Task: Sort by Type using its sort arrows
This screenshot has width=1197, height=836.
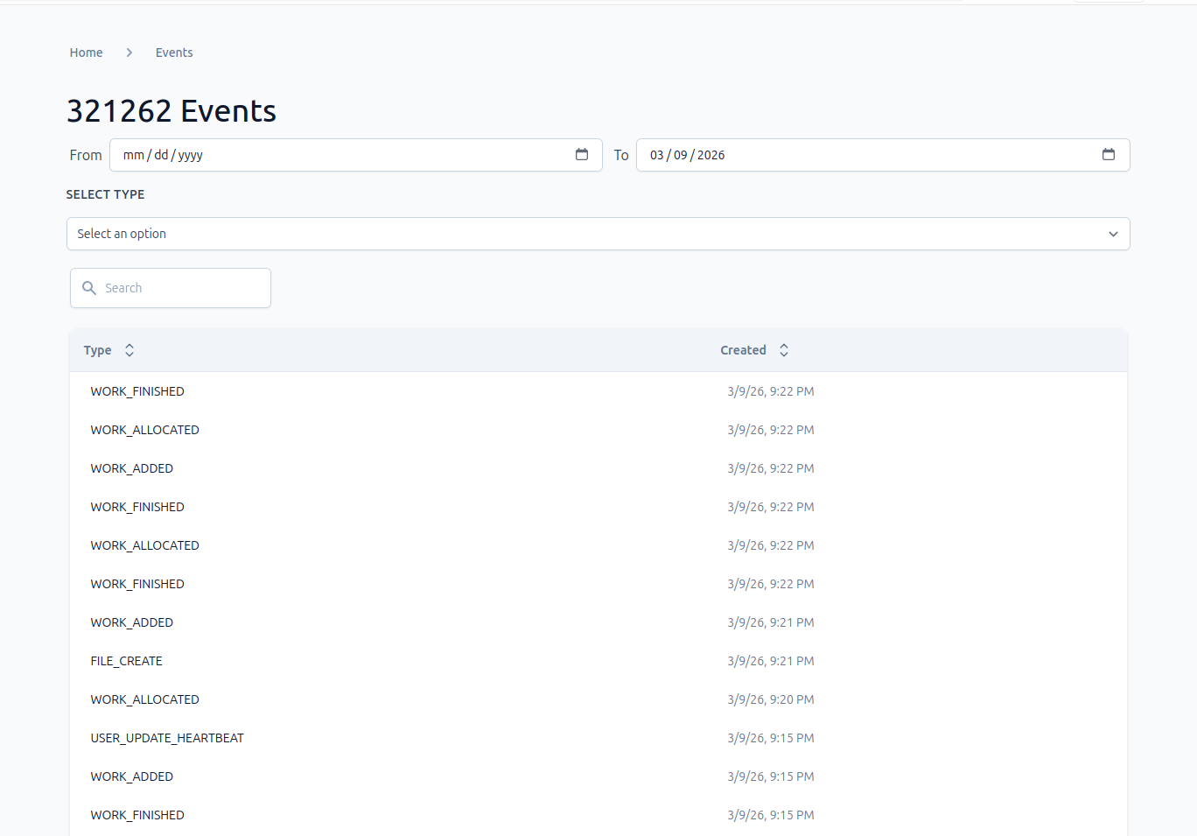Action: click(129, 350)
